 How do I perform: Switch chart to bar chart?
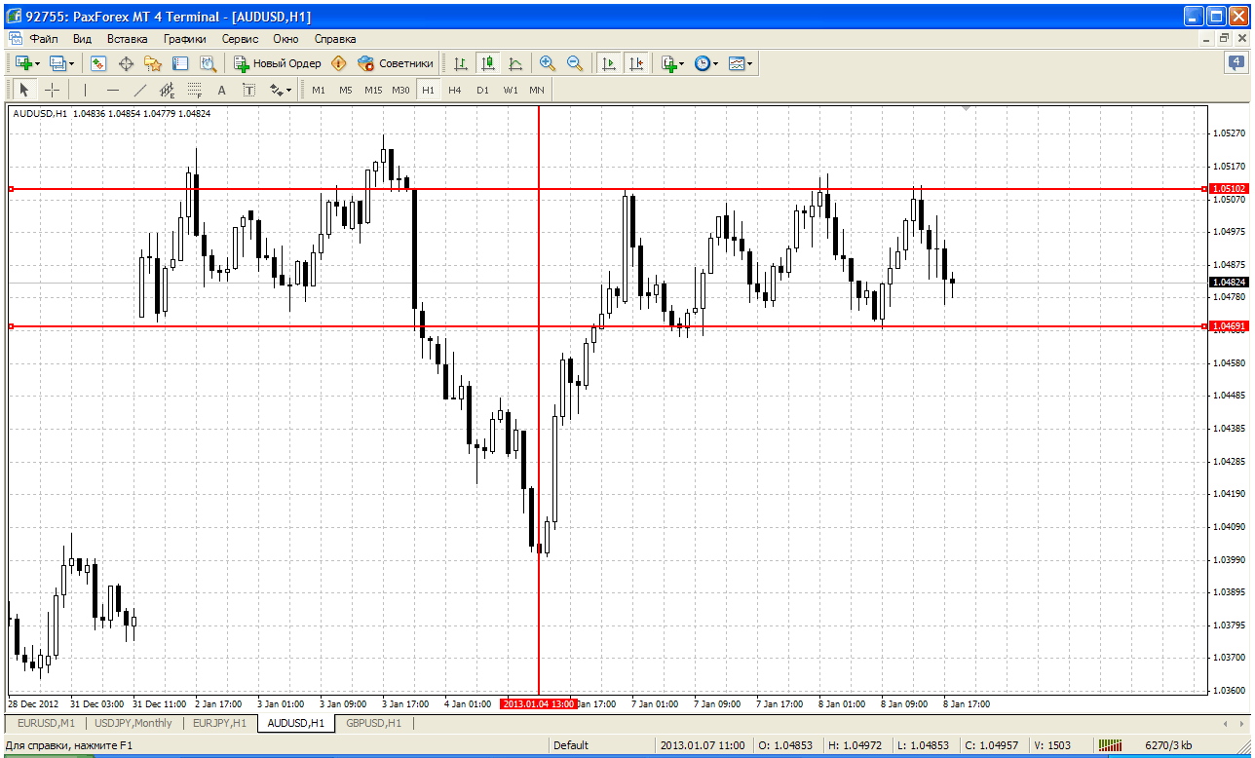tap(461, 63)
